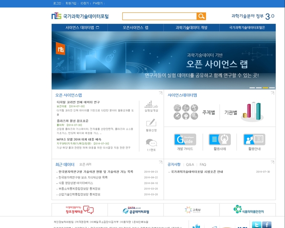Screen dimensions: 285x228
Task: Select the 활용신청 pencil icon
Action: pyautogui.click(x=151, y=125)
